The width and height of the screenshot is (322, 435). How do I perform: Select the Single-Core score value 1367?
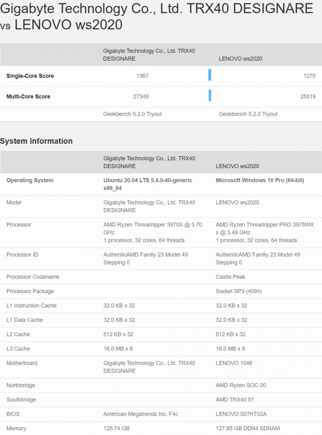pos(143,76)
